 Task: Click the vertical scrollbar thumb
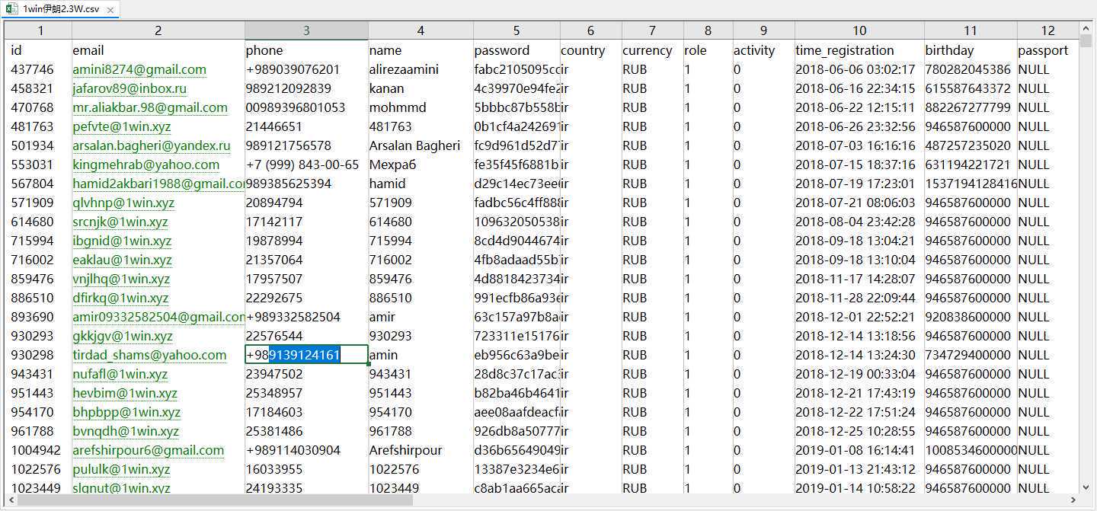pos(1086,40)
